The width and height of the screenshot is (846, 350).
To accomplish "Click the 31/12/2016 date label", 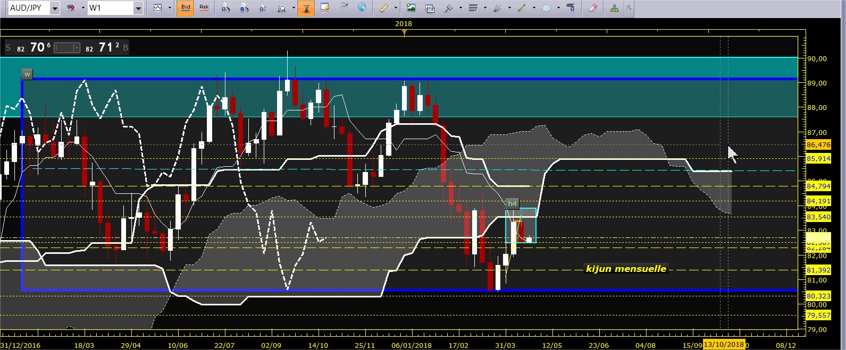I will click(x=21, y=345).
